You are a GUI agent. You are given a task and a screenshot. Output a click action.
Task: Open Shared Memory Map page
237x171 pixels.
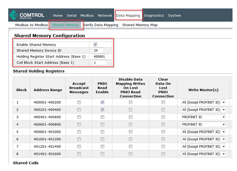coord(140,25)
